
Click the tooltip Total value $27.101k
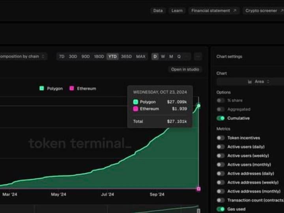177,121
